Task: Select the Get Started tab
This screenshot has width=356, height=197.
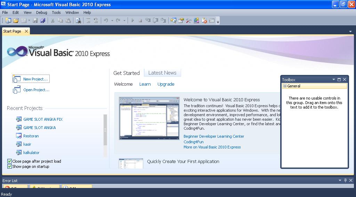Action: point(127,73)
